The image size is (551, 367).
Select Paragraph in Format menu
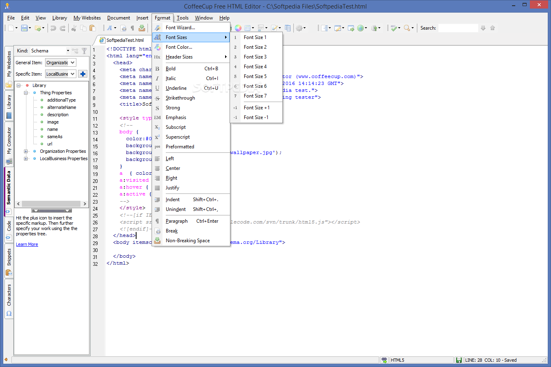pyautogui.click(x=191, y=221)
